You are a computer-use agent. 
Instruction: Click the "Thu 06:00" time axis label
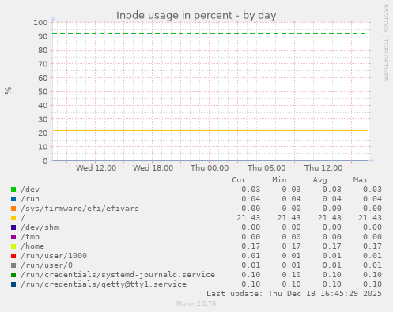266,168
